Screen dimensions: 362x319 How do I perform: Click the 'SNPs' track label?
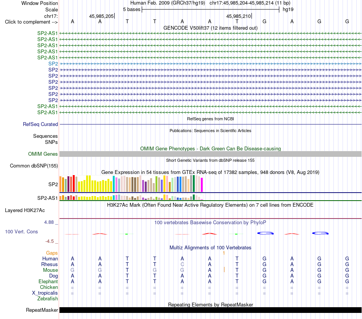[51, 142]
